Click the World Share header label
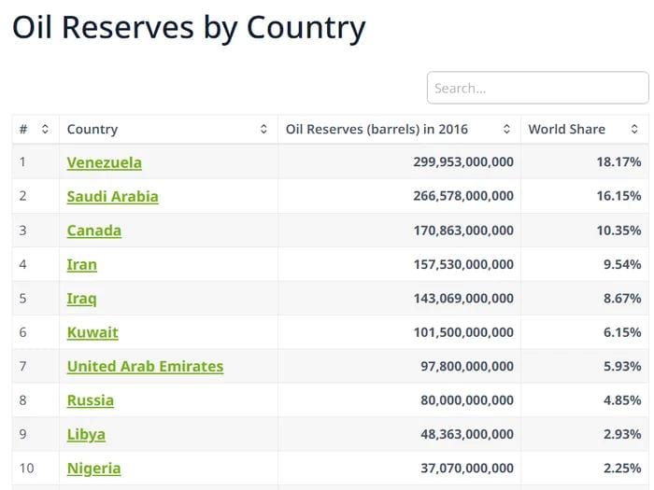 coord(566,130)
